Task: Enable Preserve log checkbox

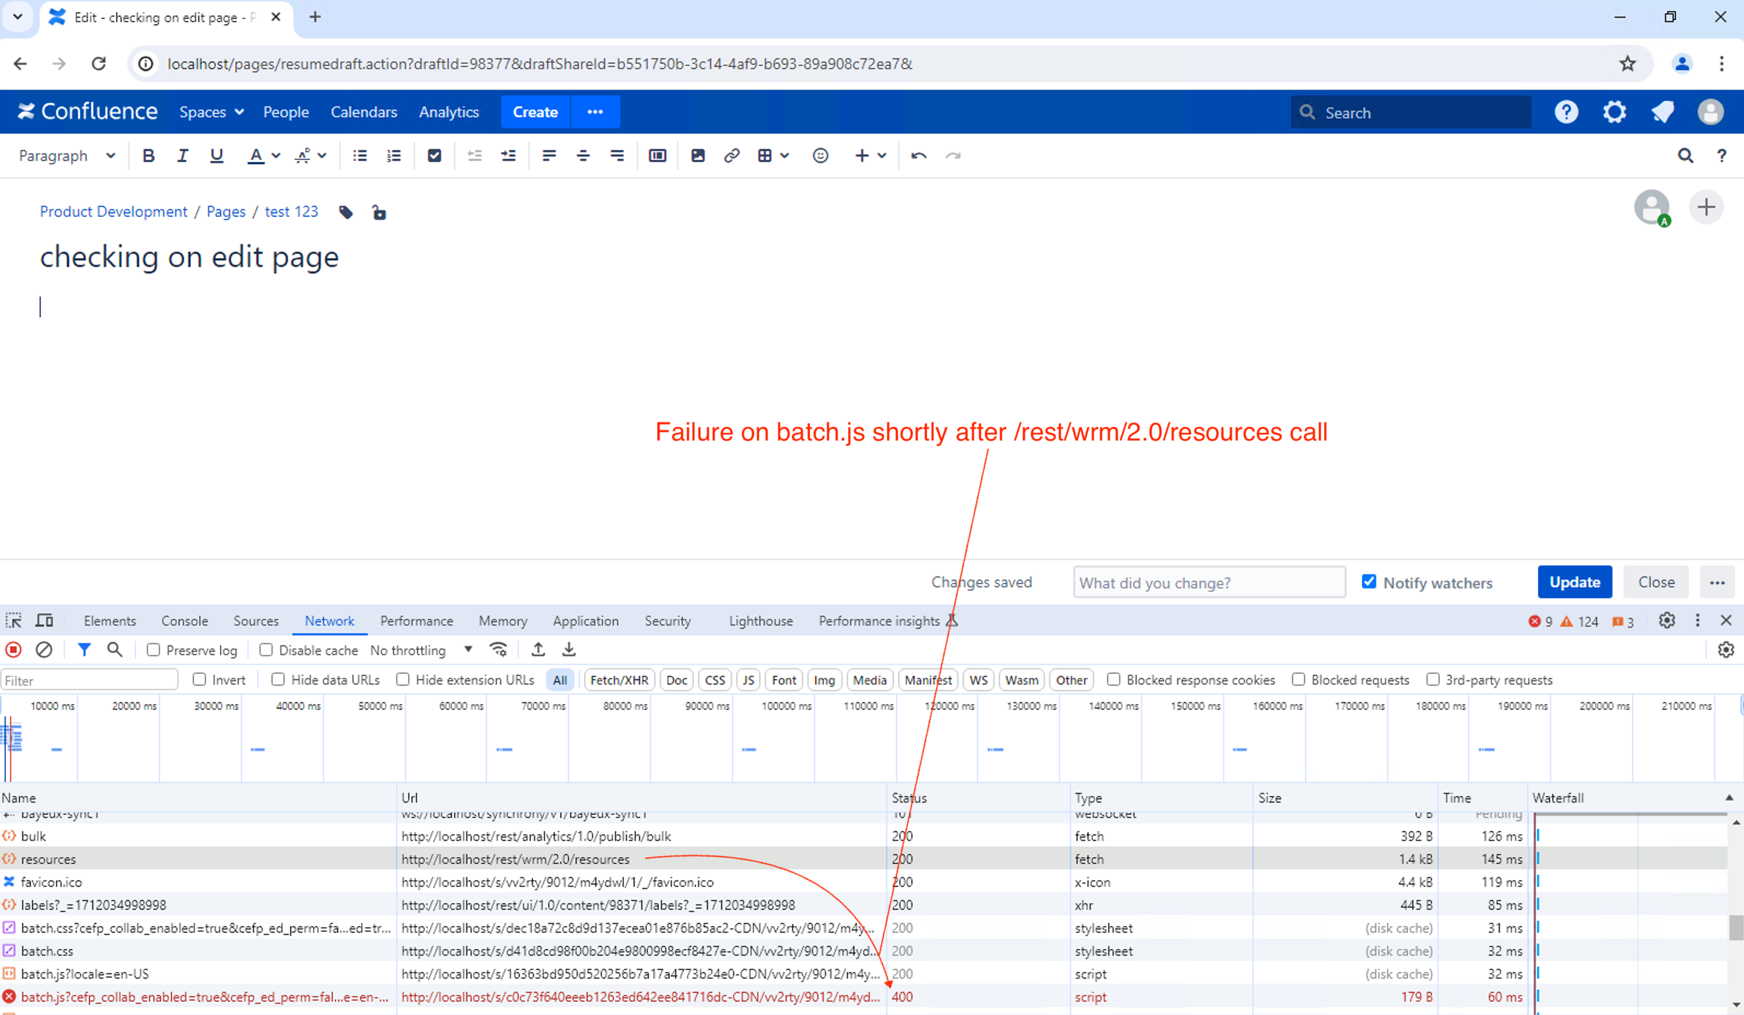Action: pos(154,650)
